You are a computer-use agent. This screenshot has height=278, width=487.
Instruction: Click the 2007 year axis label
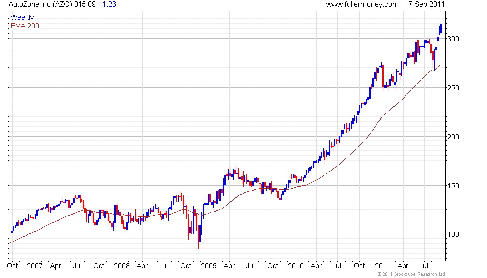point(34,266)
